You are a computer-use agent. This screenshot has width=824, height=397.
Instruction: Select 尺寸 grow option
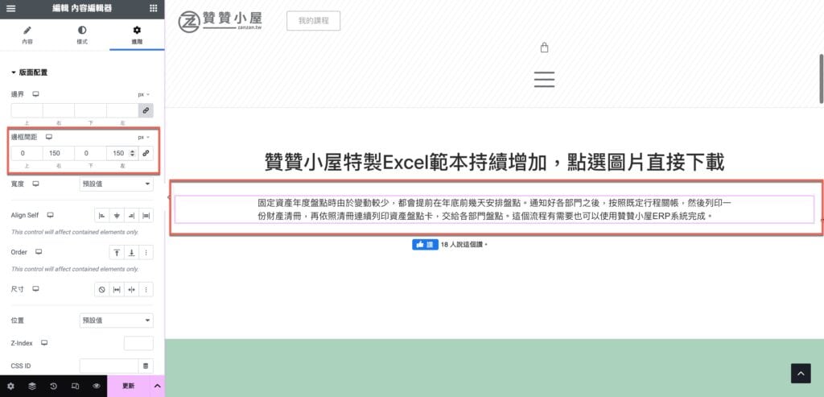[117, 289]
